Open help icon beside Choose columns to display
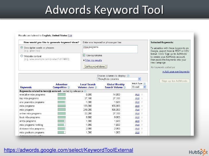The height and width of the screenshot is (156, 209). [x=128, y=76]
